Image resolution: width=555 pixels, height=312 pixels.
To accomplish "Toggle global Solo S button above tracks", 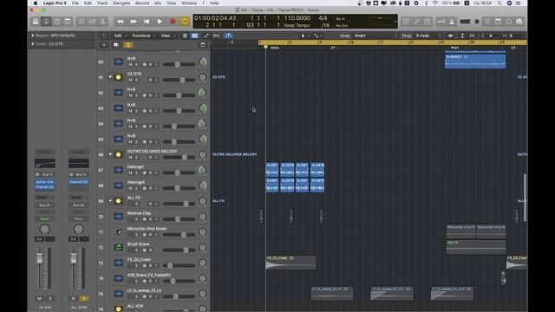I will pyautogui.click(x=128, y=45).
